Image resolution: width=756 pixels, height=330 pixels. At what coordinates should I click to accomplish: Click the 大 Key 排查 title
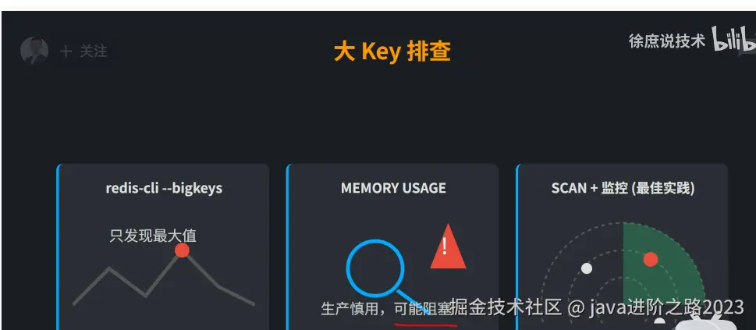click(x=392, y=51)
